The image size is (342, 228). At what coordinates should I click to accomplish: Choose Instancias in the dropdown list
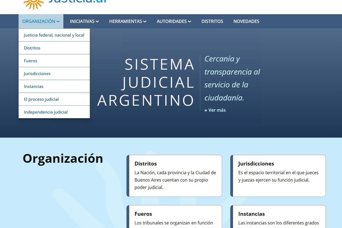(x=34, y=86)
